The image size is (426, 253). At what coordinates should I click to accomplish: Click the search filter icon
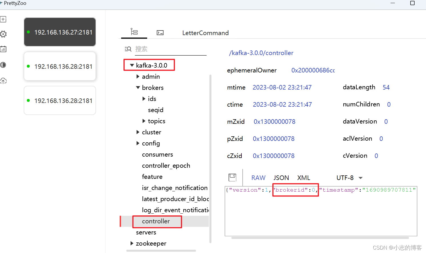tap(128, 49)
